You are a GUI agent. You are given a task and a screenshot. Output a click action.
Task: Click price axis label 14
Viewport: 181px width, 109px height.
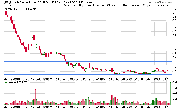click(x=174, y=42)
